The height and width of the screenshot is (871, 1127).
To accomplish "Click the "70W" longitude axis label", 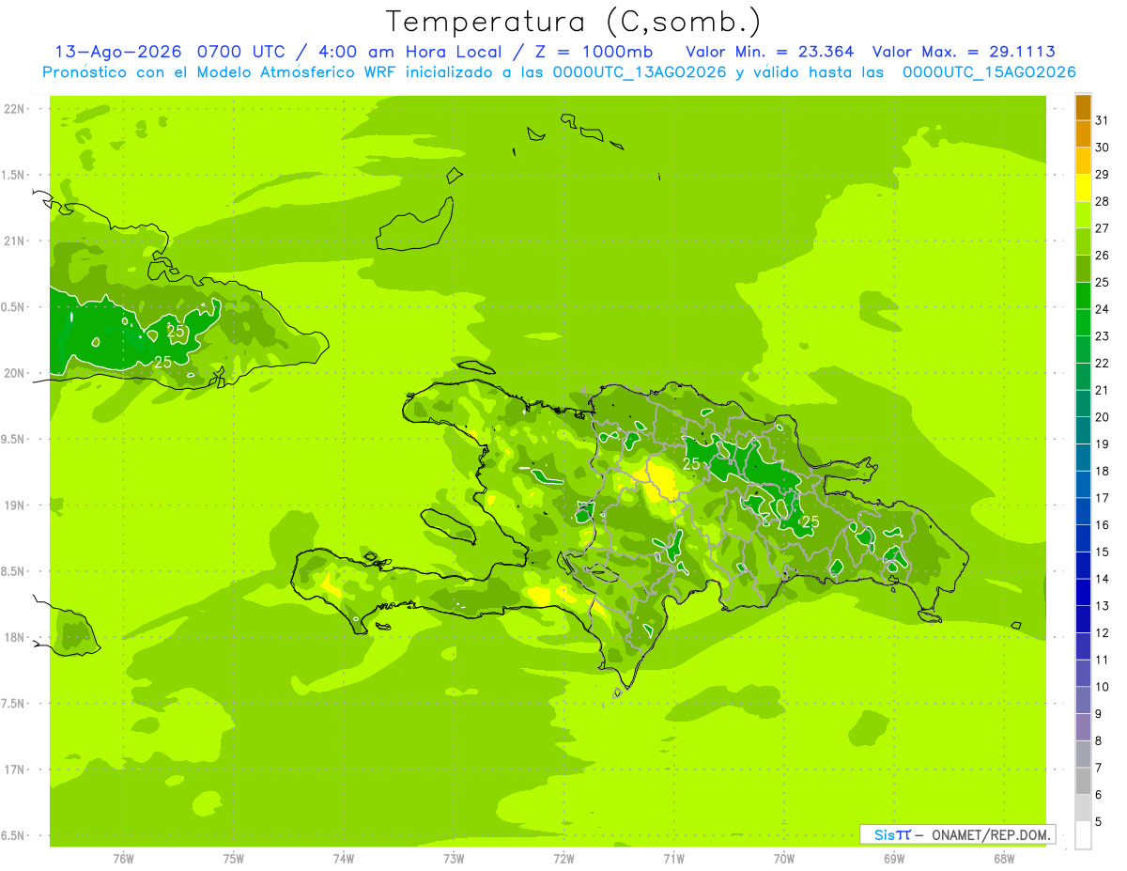I will click(783, 858).
